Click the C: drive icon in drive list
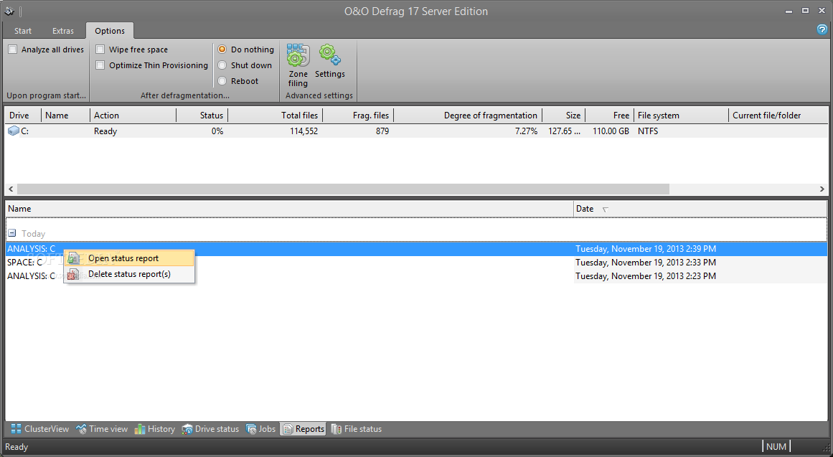Screen dimensions: 833x457 pyautogui.click(x=14, y=131)
